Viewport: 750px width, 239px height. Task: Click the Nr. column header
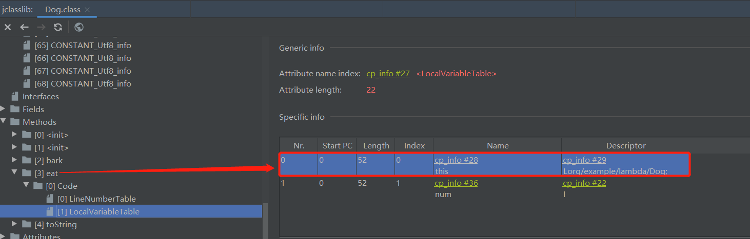click(299, 145)
